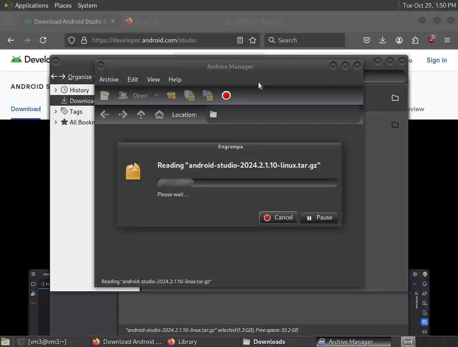Click the Library back arrow
458x347 pixels.
pyautogui.click(x=54, y=77)
